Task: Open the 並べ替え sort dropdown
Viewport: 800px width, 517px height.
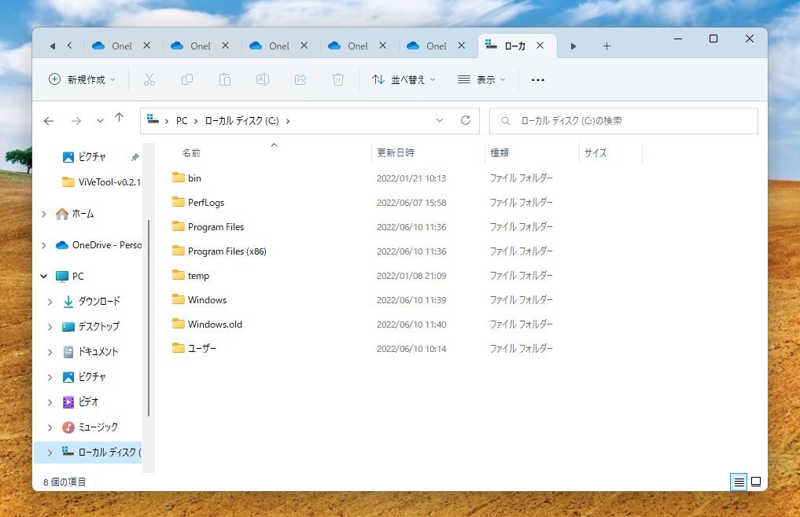Action: 404,79
